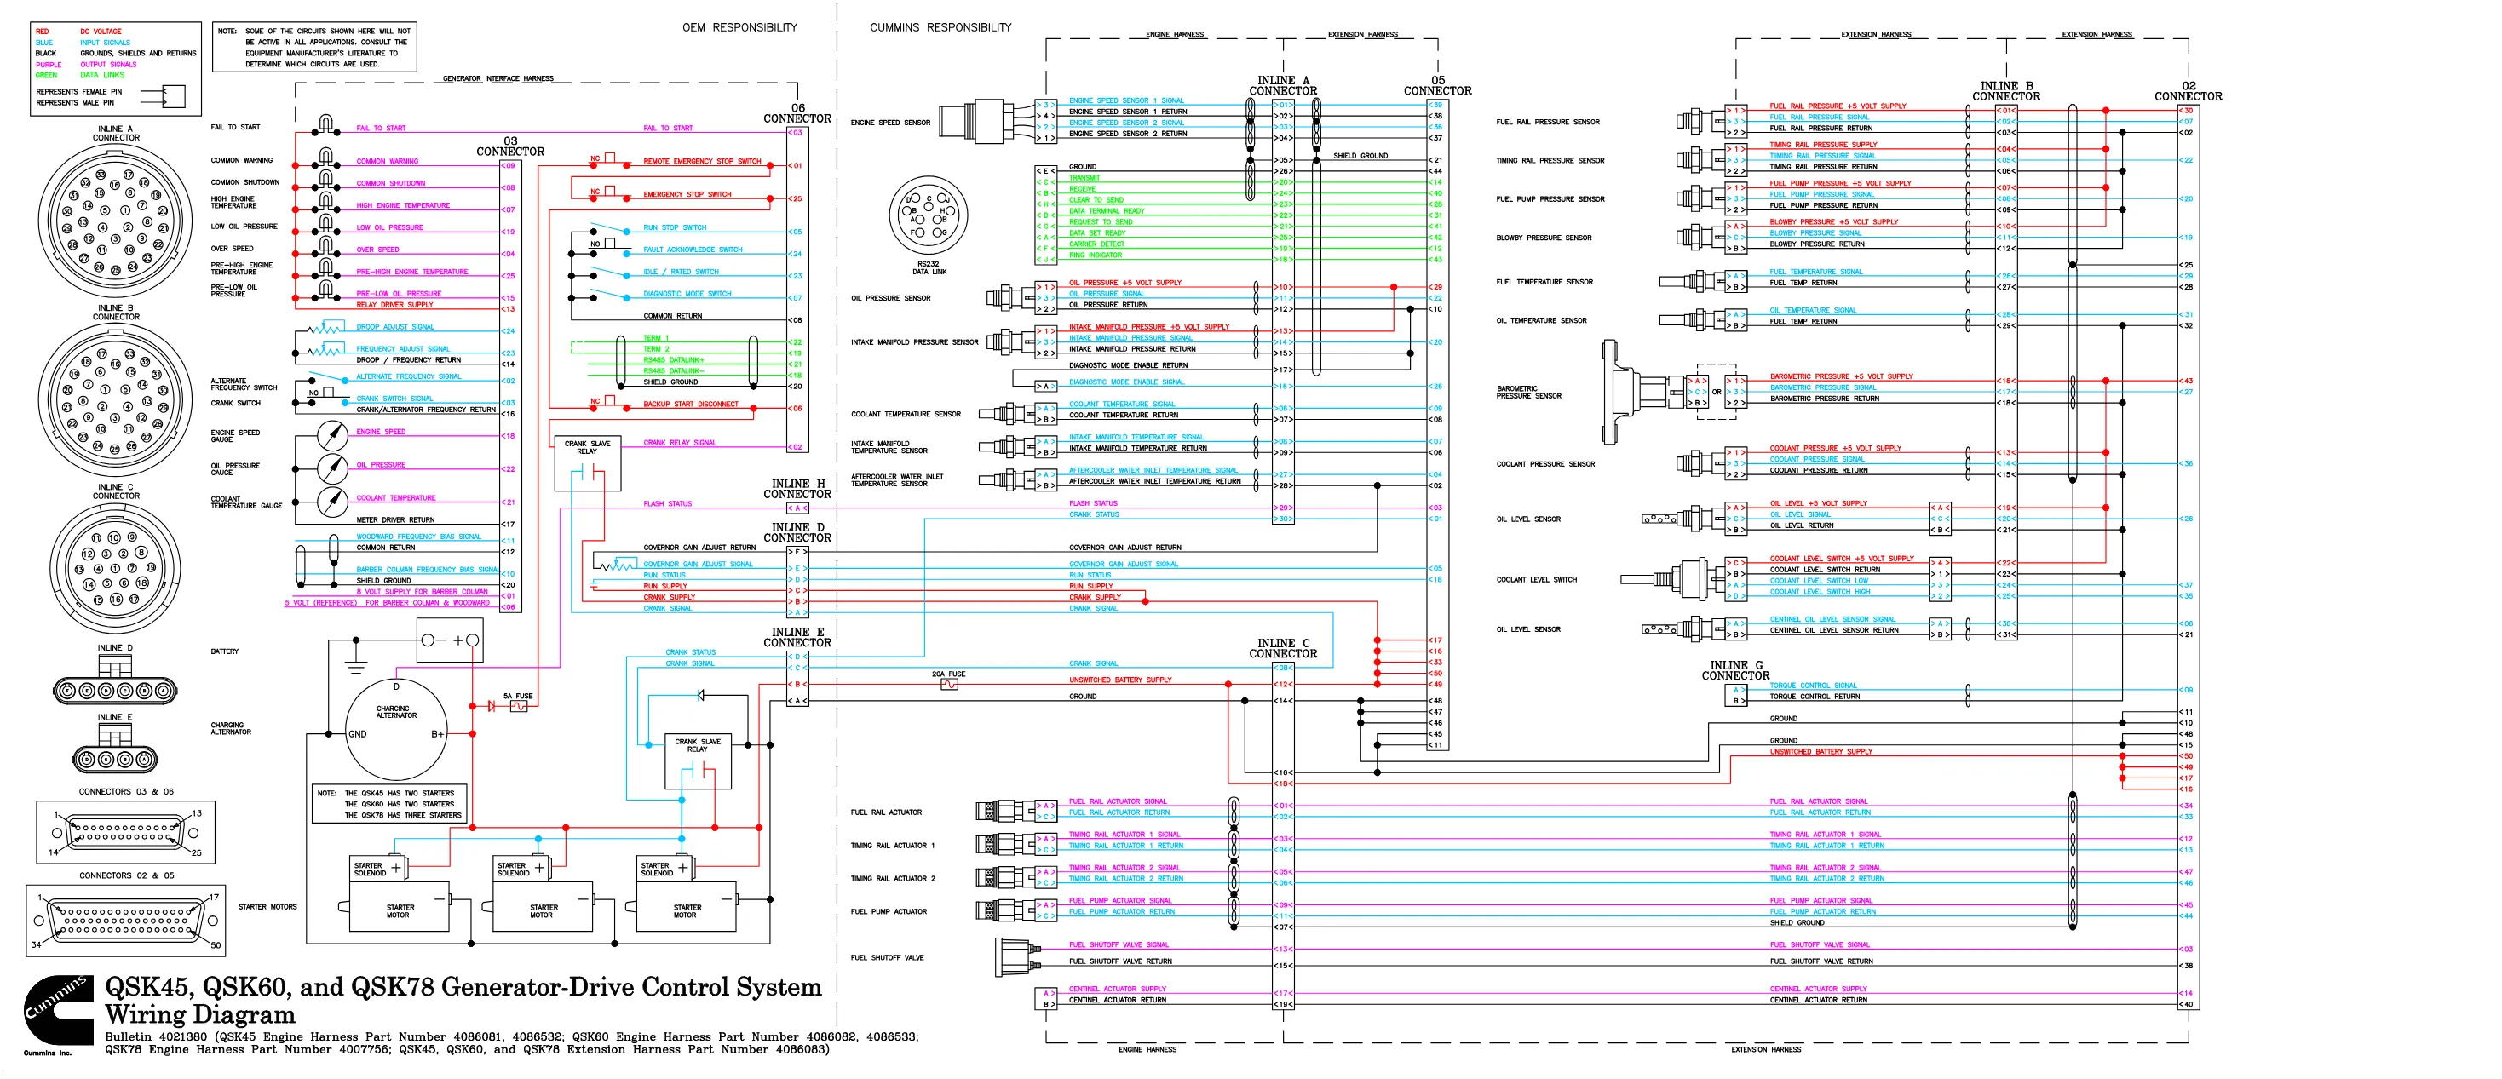This screenshot has width=2502, height=1079.
Task: Click the 'ALTERNATE FREQUENCY SWITCH' label
Action: click(244, 385)
